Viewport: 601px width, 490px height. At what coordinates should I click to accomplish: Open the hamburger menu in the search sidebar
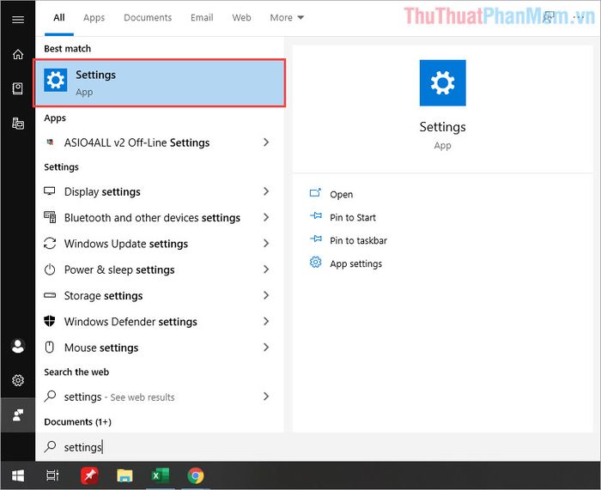[18, 20]
